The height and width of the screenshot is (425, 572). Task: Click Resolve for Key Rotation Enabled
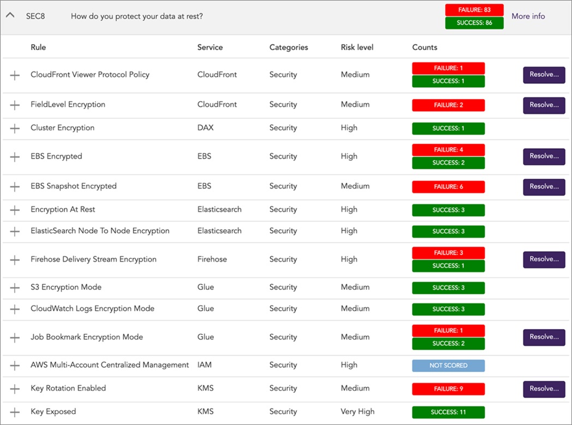pos(544,389)
